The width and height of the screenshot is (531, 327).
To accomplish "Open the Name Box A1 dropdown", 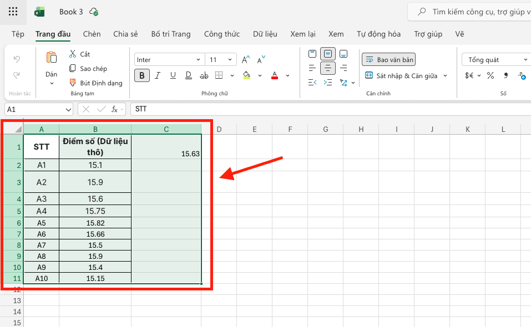I will coord(68,110).
